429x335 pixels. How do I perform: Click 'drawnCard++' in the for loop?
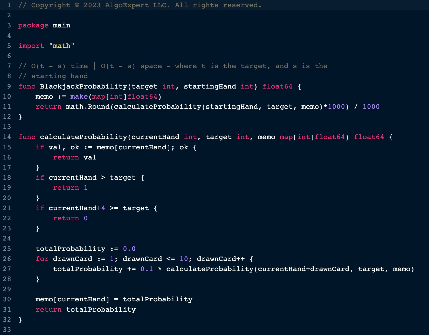coord(220,259)
